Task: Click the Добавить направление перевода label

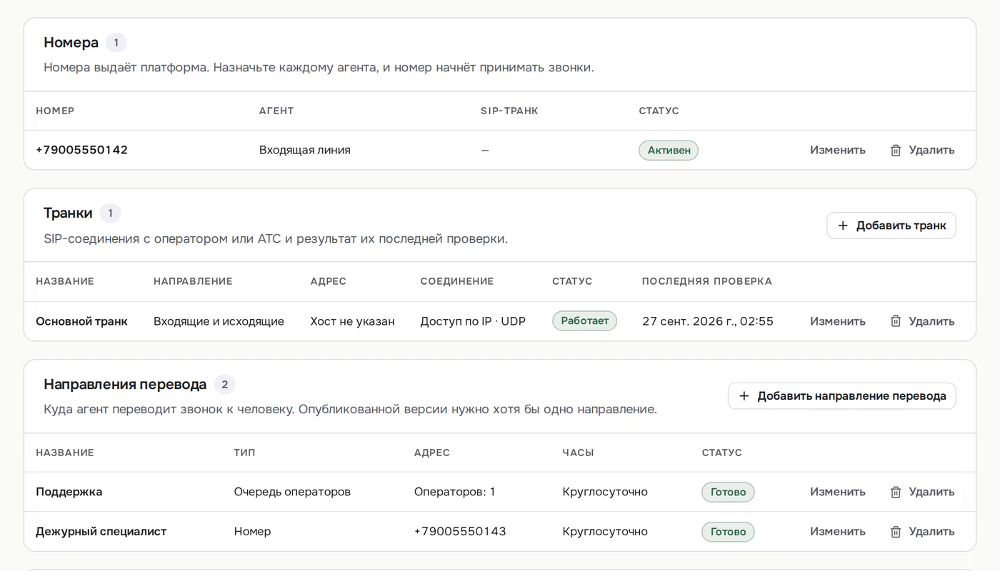Action: click(852, 396)
